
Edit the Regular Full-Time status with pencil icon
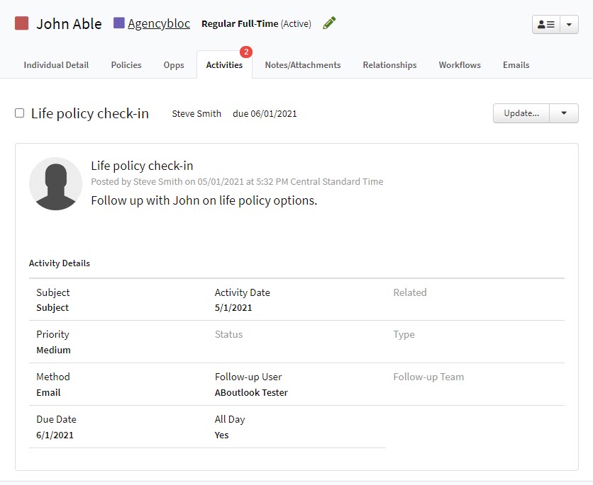pos(328,23)
